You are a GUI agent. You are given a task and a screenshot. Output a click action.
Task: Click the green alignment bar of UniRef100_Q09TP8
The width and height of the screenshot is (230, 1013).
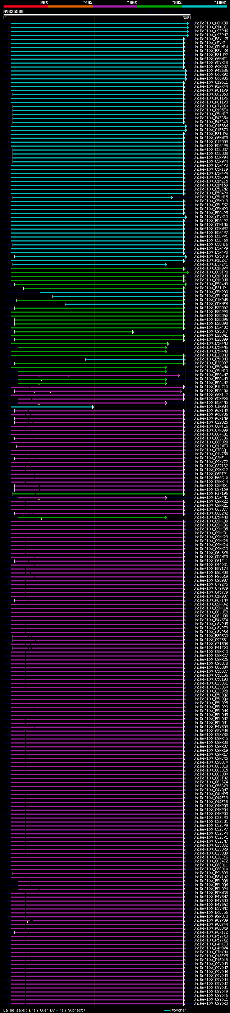[100, 272]
